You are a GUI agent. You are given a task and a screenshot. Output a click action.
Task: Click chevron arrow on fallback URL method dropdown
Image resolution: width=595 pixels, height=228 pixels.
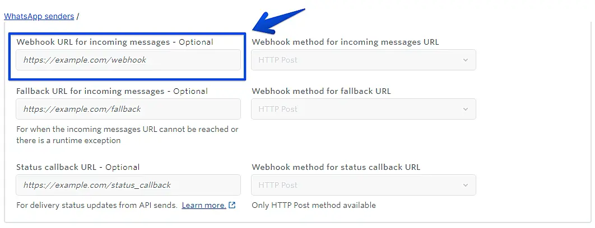465,109
